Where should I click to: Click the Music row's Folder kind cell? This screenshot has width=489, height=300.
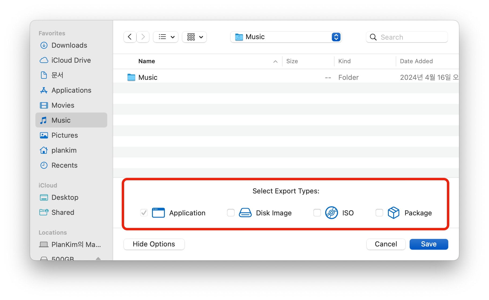pos(349,77)
